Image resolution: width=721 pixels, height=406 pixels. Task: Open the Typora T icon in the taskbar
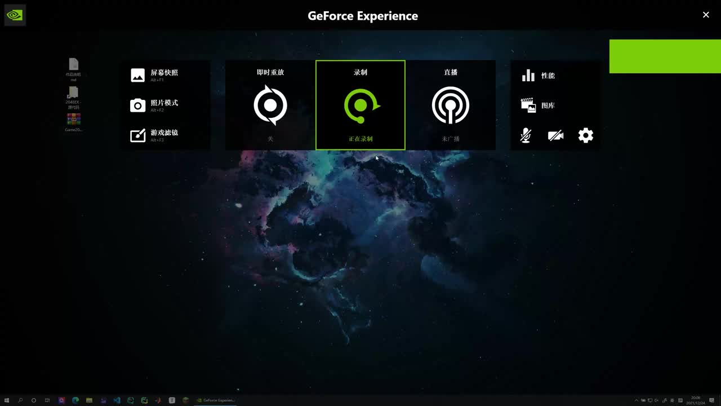coord(172,400)
